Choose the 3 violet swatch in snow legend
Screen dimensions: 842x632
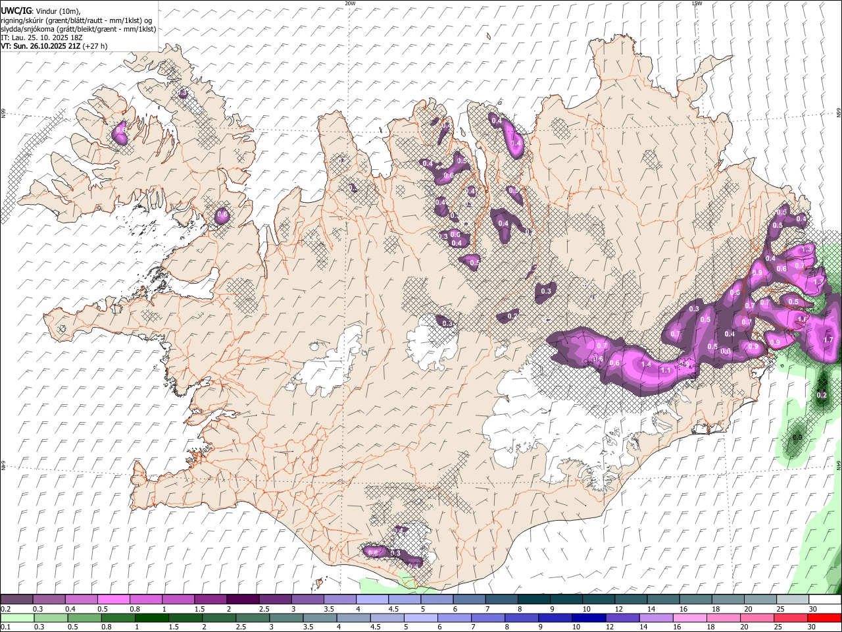tap(308, 599)
